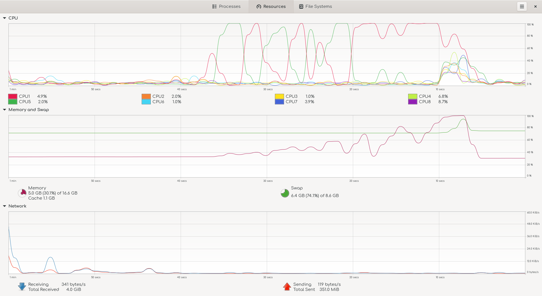Click the '119 bytes/s' sending rate
This screenshot has height=296, width=542.
coord(329,284)
